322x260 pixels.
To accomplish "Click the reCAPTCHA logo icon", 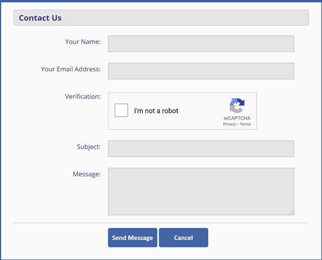I will 237,106.
